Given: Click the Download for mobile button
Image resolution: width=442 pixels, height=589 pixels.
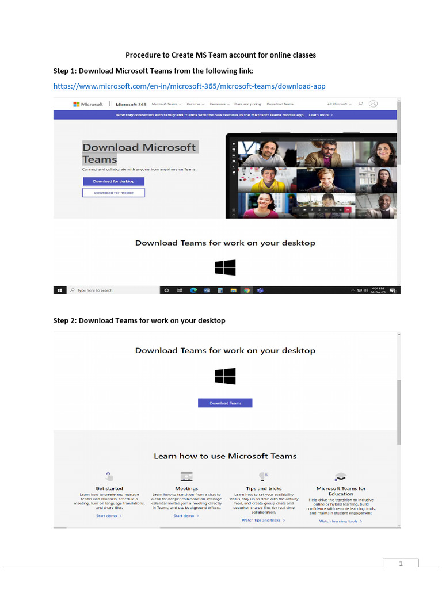Looking at the screenshot, I should pyautogui.click(x=113, y=193).
